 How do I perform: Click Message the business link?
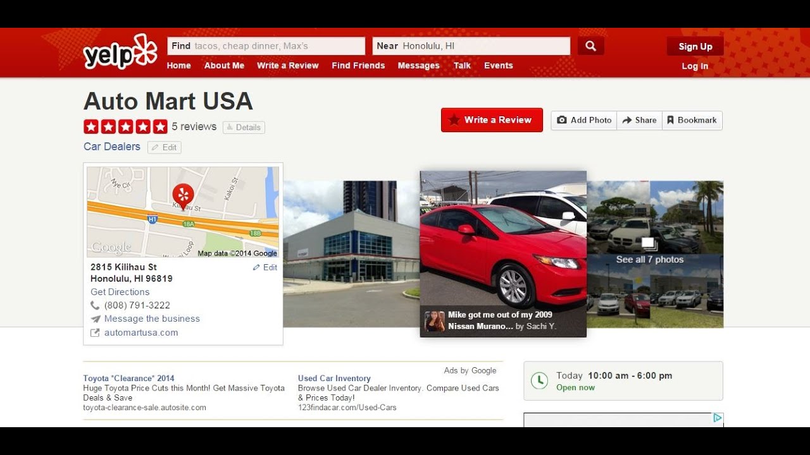pyautogui.click(x=152, y=318)
